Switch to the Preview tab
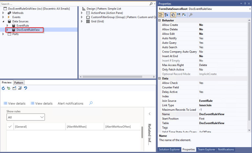This screenshot has height=153, width=252. [7, 82]
